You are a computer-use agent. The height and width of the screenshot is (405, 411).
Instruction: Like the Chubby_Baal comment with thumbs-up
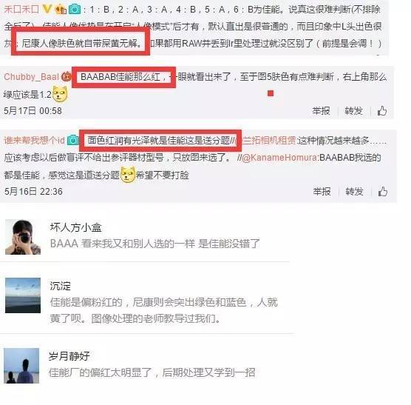pos(382,111)
